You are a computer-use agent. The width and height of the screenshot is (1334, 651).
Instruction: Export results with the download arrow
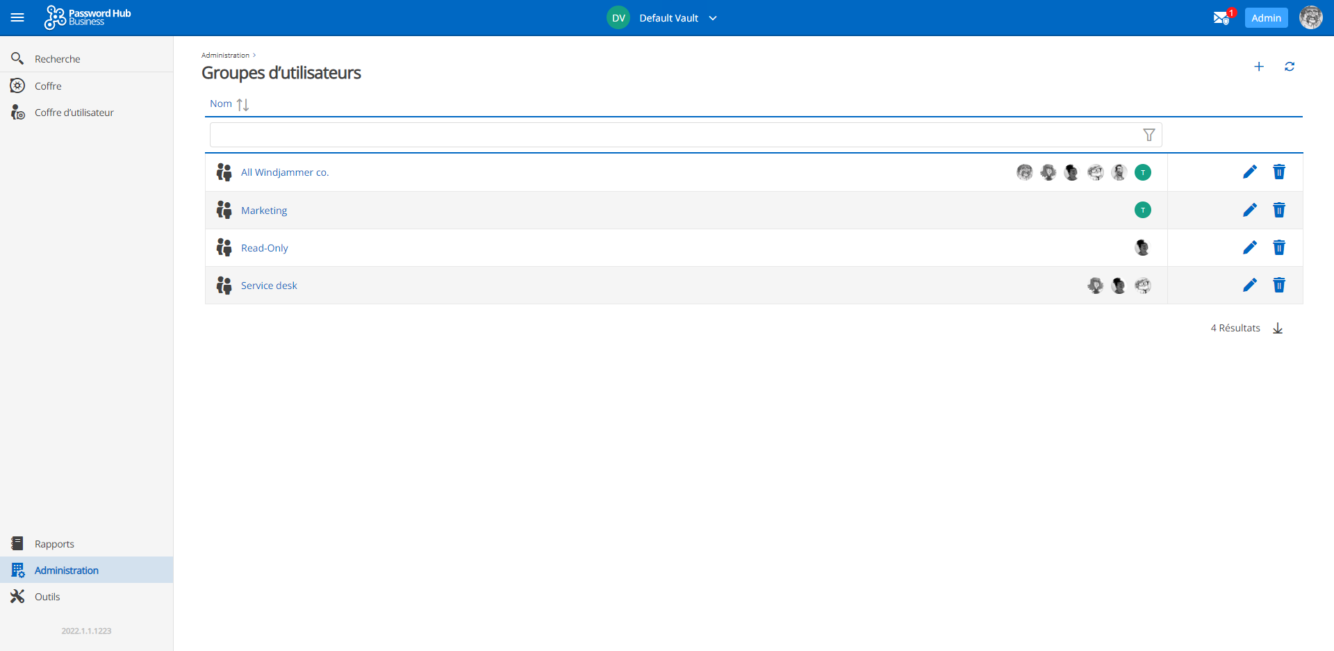pos(1277,329)
